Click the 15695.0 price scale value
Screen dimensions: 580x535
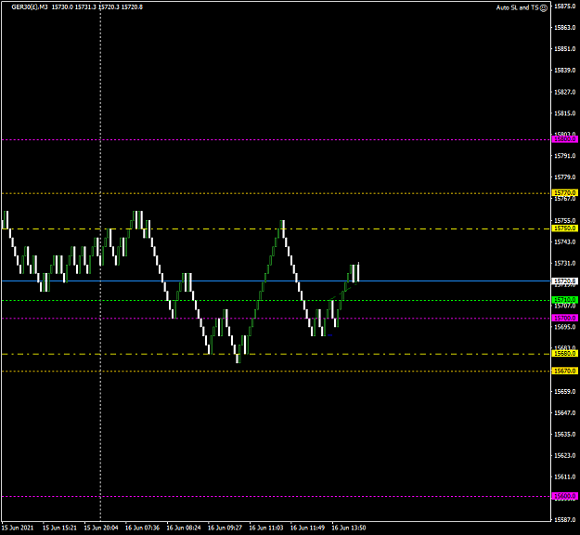click(x=564, y=327)
